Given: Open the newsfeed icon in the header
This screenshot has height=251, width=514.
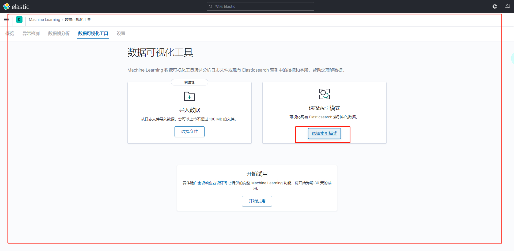Looking at the screenshot, I should tap(507, 6).
